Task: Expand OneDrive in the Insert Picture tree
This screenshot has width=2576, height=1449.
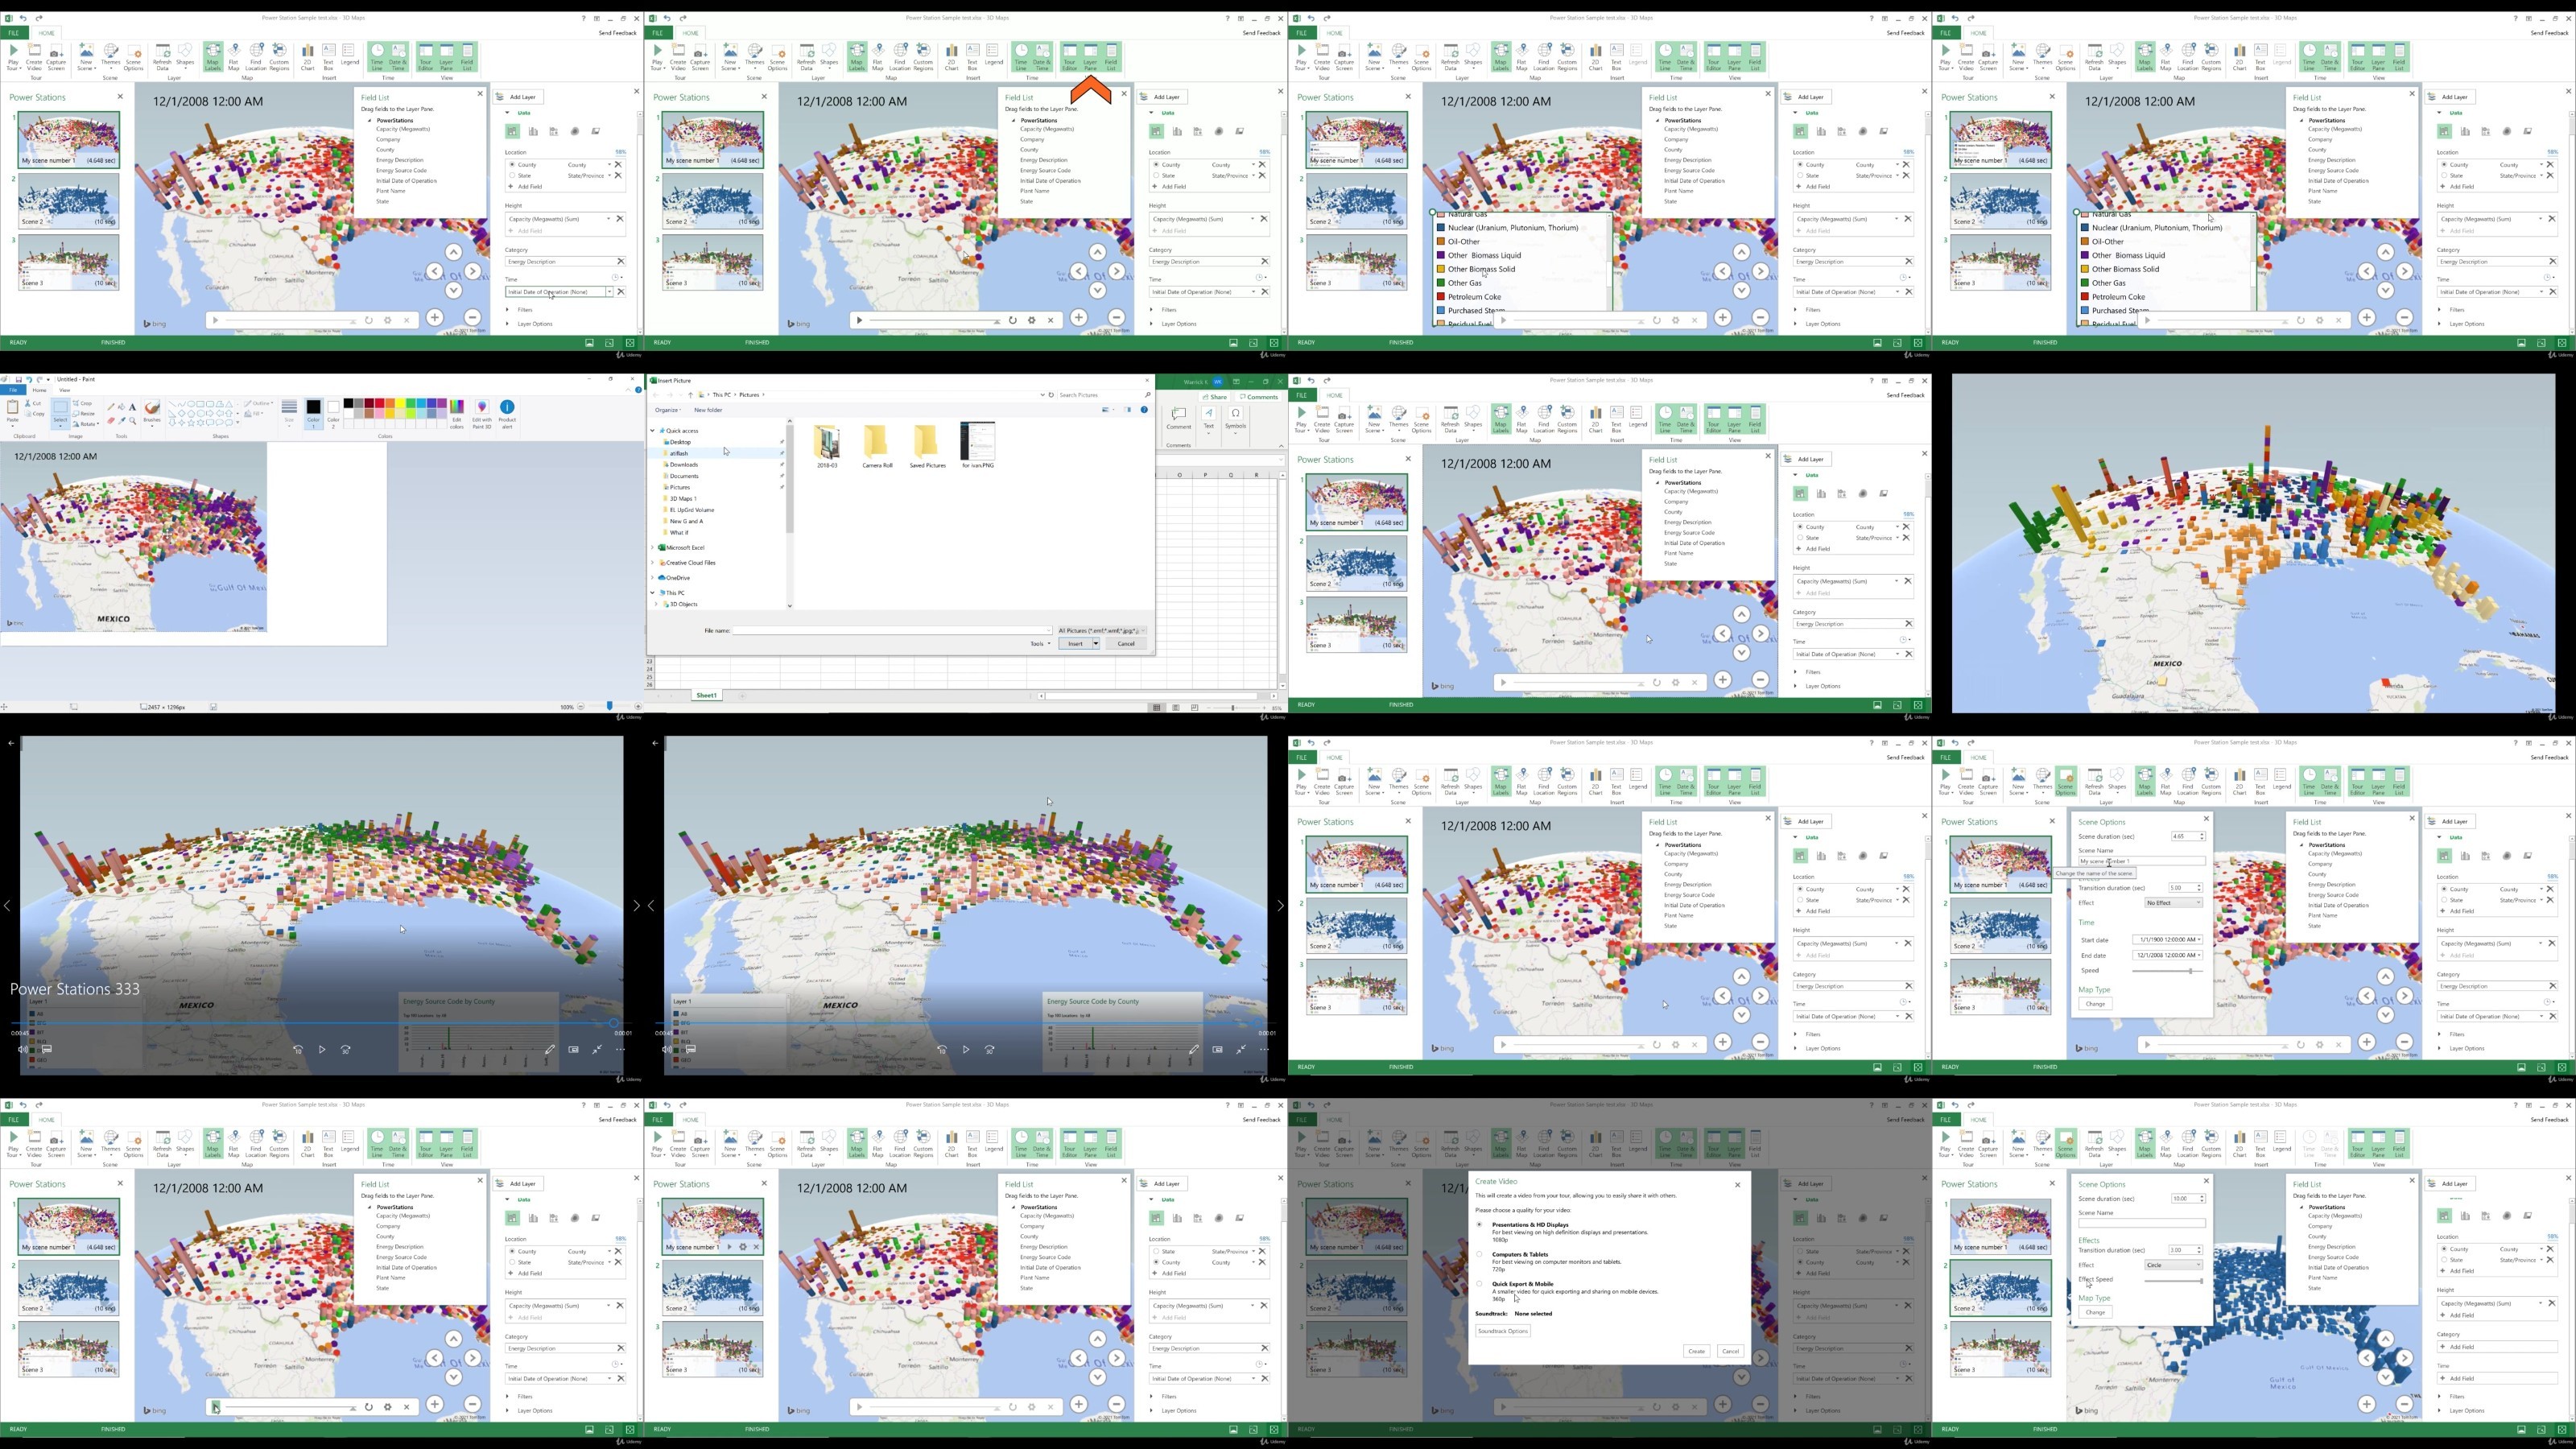Action: coord(653,578)
